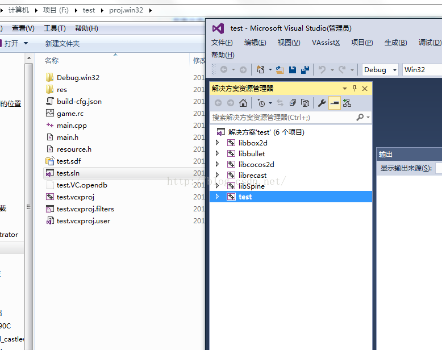
Task: Click the Solution Explorer Home icon
Action: pos(243,103)
